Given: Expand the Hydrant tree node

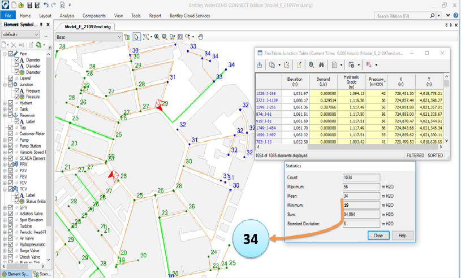Looking at the screenshot, I should pyautogui.click(x=5, y=103).
